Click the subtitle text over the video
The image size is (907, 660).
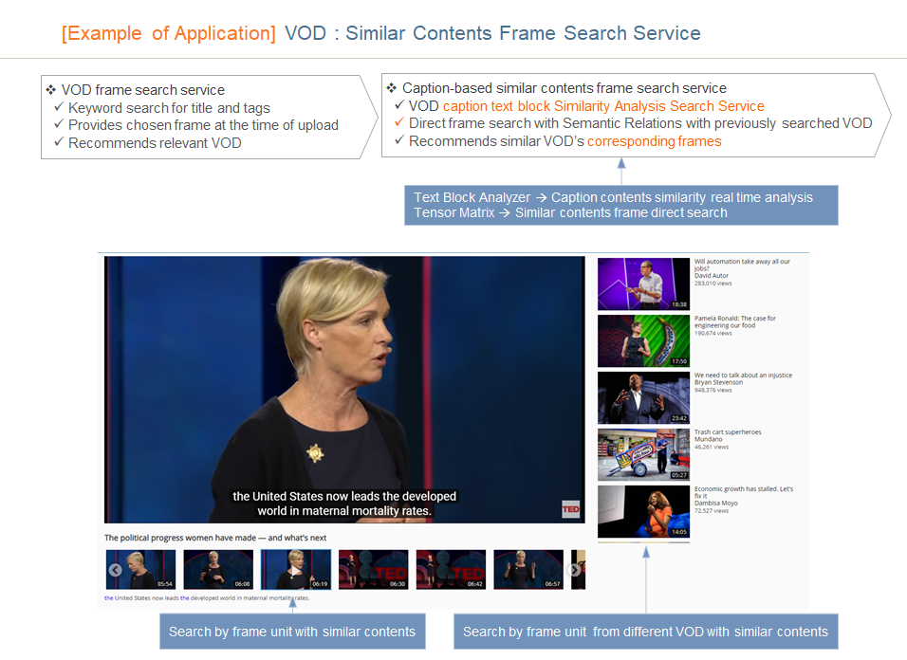coord(344,504)
